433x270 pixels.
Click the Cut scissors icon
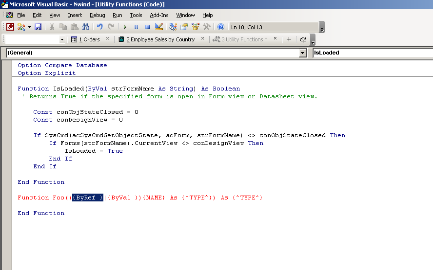pos(52,27)
